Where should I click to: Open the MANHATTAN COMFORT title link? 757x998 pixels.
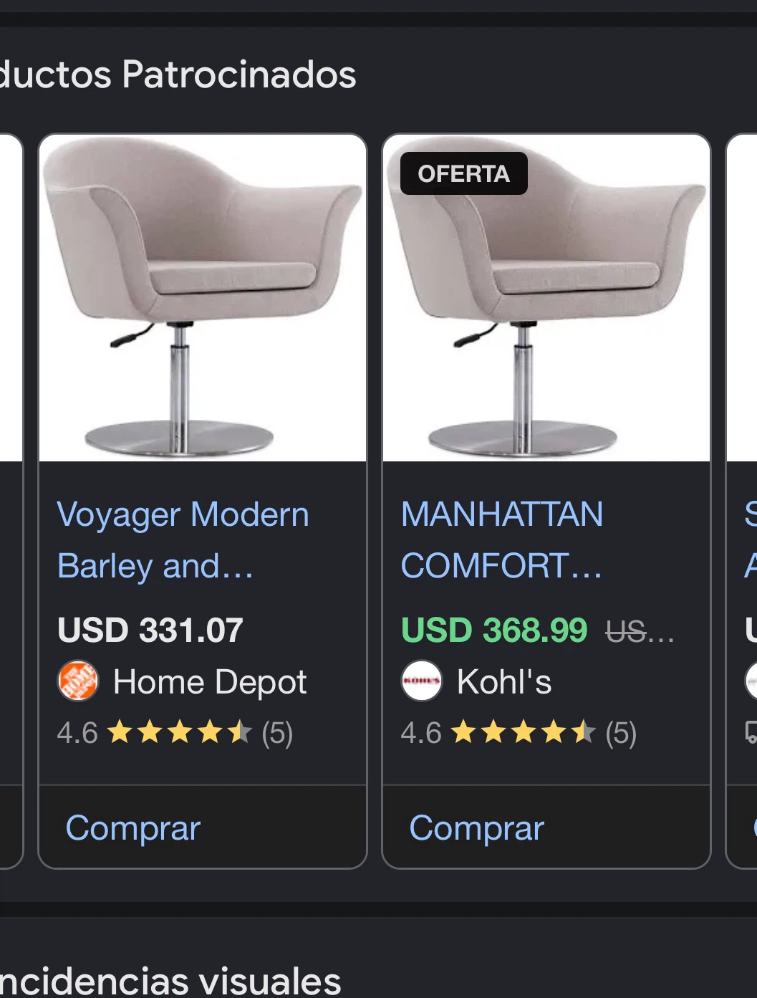pyautogui.click(x=502, y=539)
